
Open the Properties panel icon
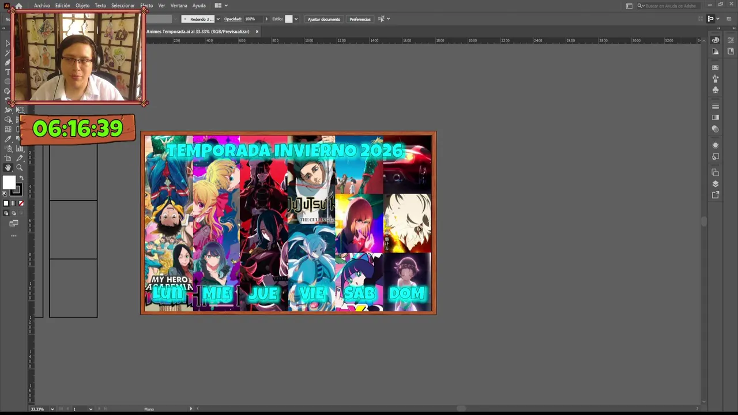pyautogui.click(x=731, y=40)
